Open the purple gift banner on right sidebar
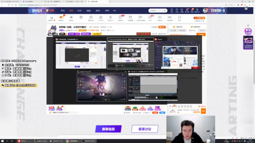This screenshot has width=255, height=143. (248, 43)
